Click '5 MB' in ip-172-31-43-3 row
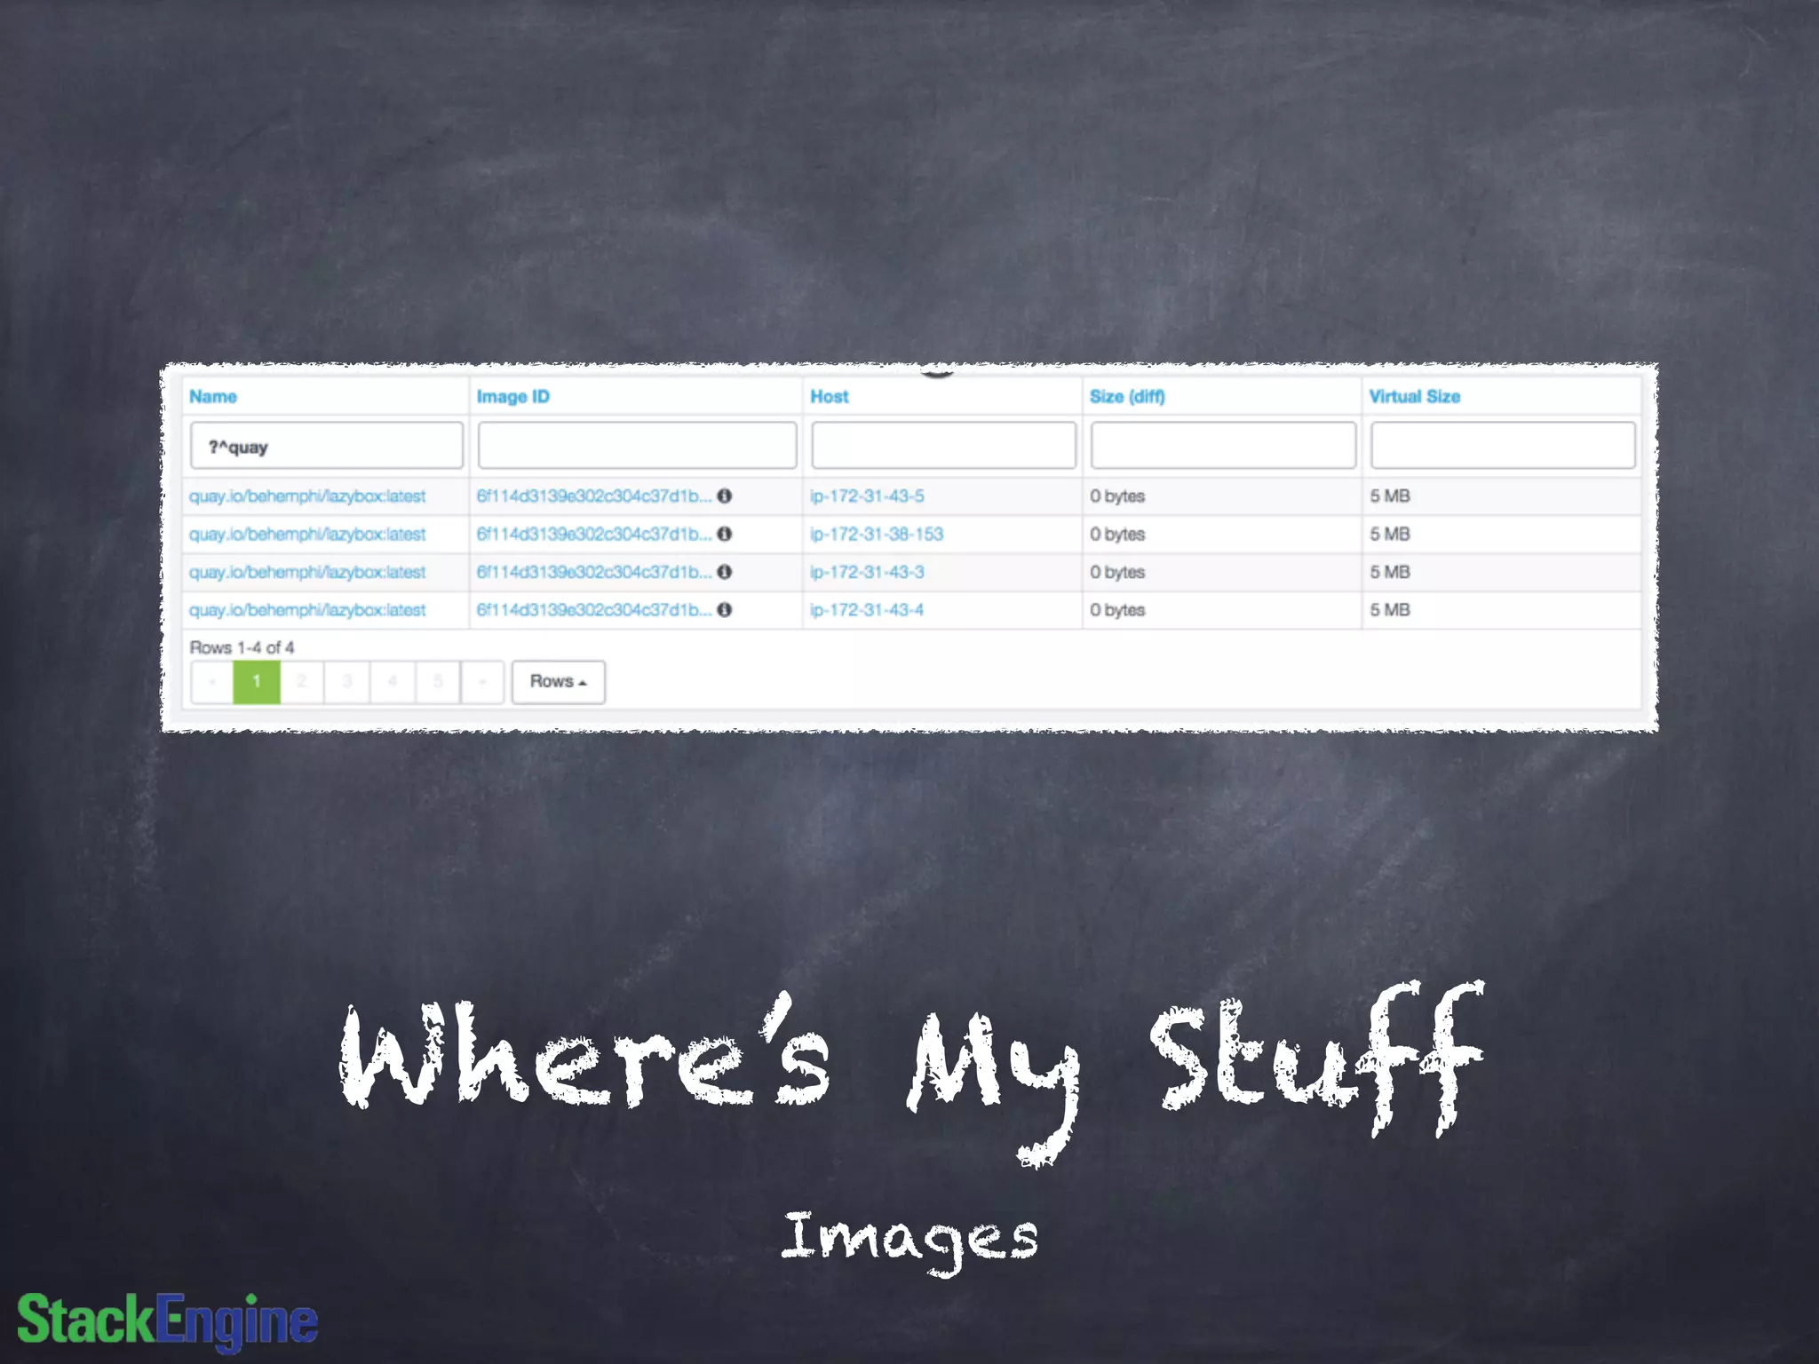This screenshot has width=1819, height=1364. pos(1390,572)
